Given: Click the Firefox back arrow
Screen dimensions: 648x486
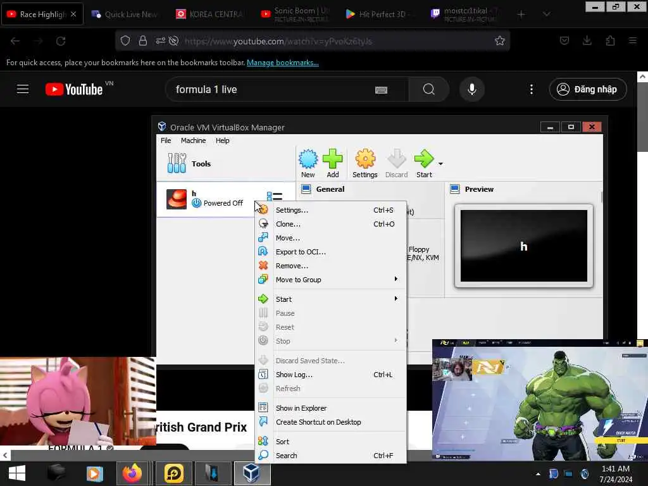Looking at the screenshot, I should click(15, 41).
